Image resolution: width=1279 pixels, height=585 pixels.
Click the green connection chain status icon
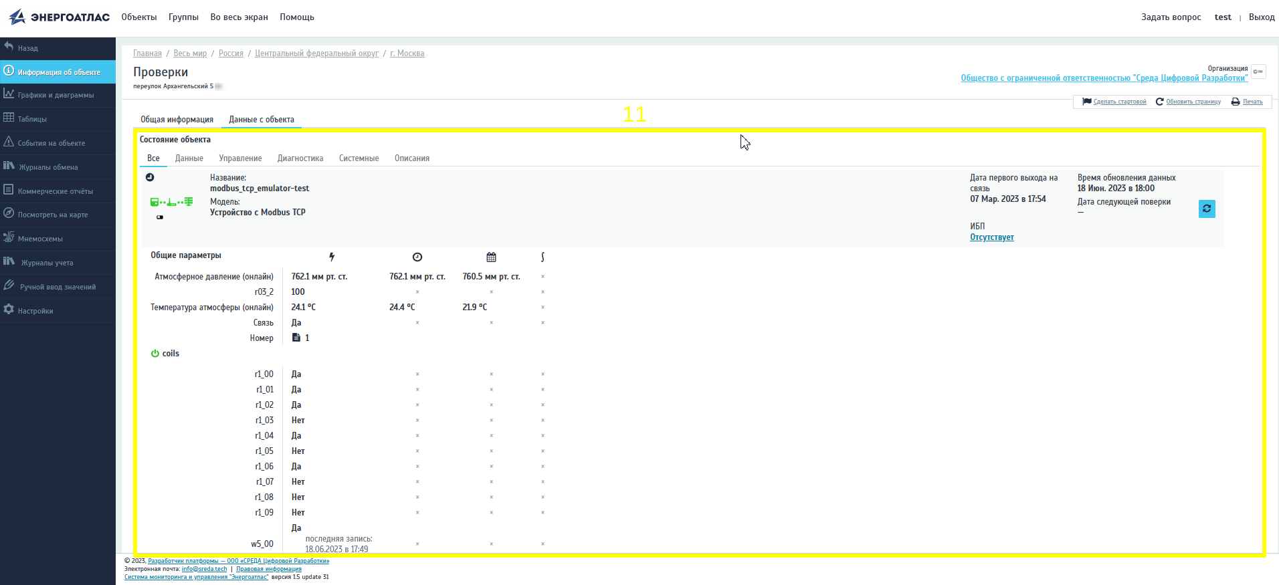coord(171,202)
